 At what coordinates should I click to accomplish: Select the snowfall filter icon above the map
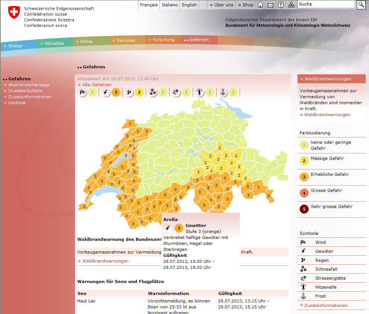(153, 92)
